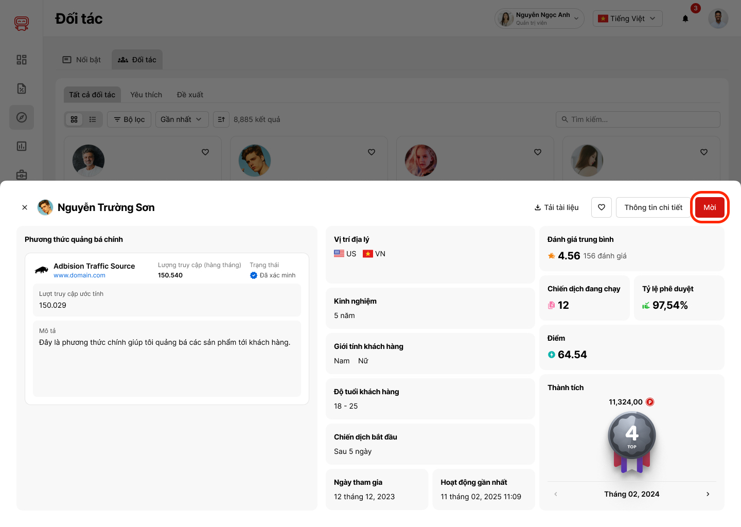Open the compass explore sidebar icon
The height and width of the screenshot is (527, 741).
click(x=22, y=117)
